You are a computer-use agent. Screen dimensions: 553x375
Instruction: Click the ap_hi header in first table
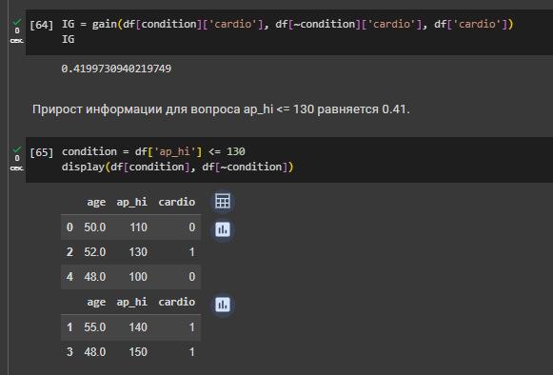132,202
